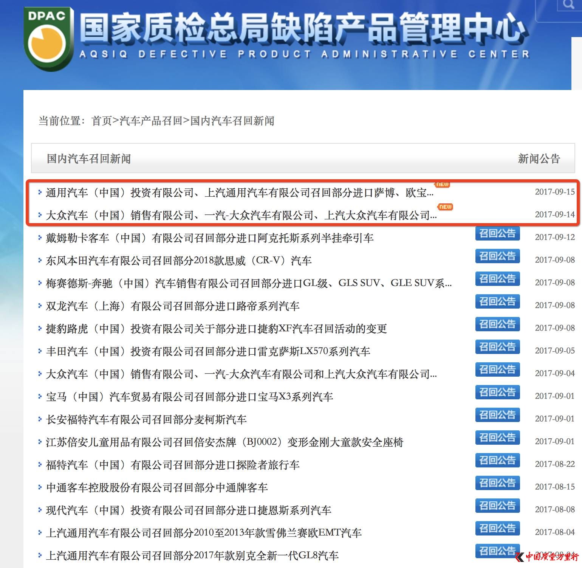The width and height of the screenshot is (582, 568).
Task: Click 召回公告 button for 现代汽车 row
Action: coord(497,506)
